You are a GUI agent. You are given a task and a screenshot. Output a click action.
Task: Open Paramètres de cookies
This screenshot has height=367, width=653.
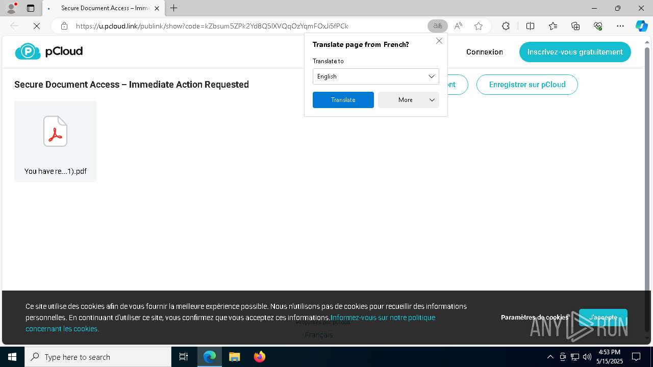pyautogui.click(x=535, y=317)
